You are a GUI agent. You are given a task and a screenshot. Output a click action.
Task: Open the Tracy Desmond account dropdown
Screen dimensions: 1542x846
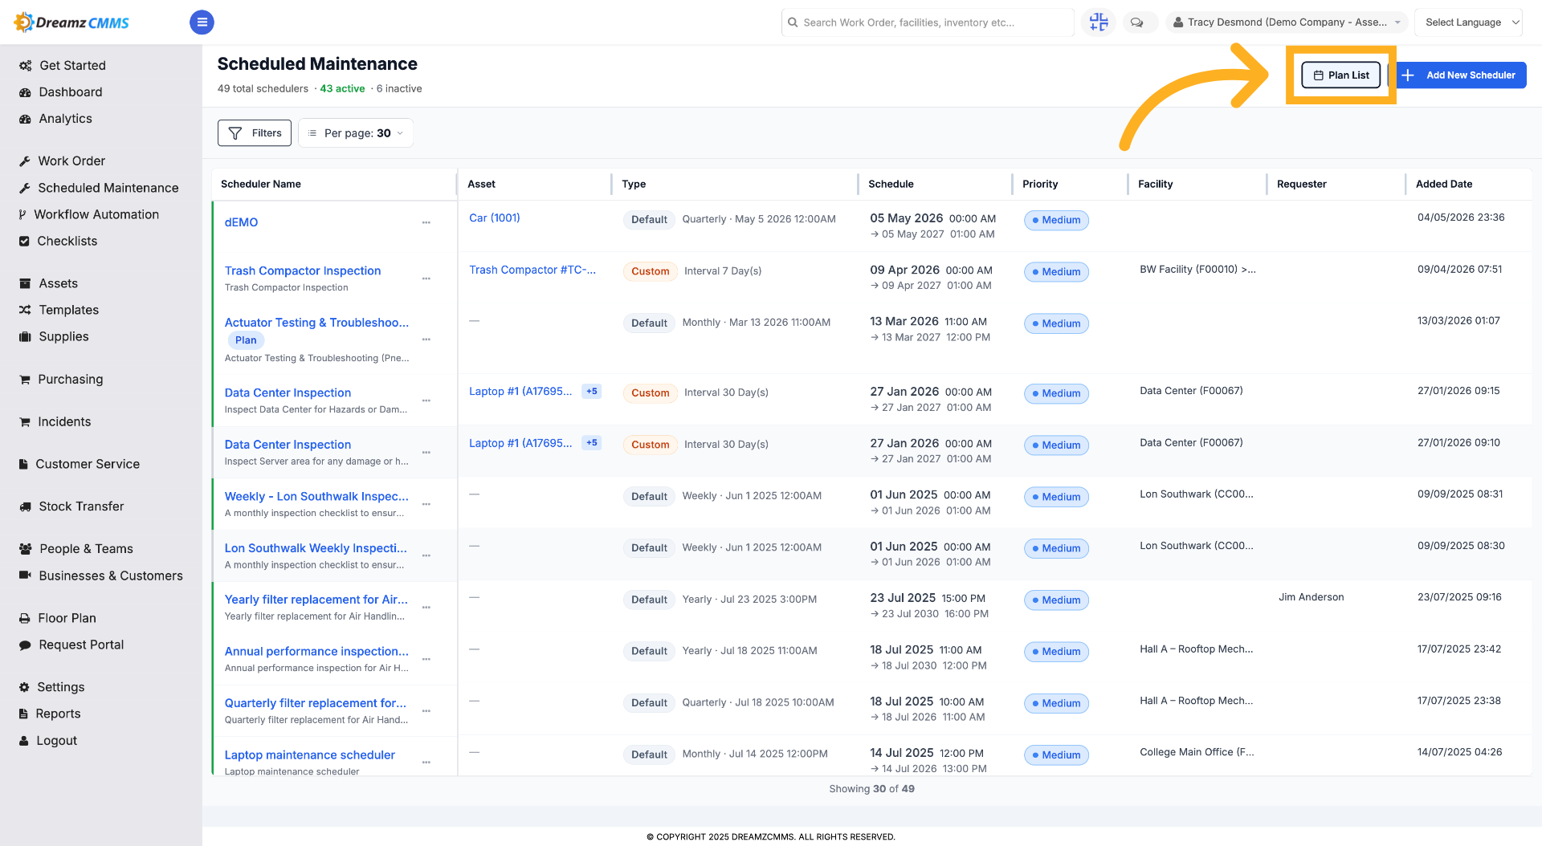pos(1287,22)
